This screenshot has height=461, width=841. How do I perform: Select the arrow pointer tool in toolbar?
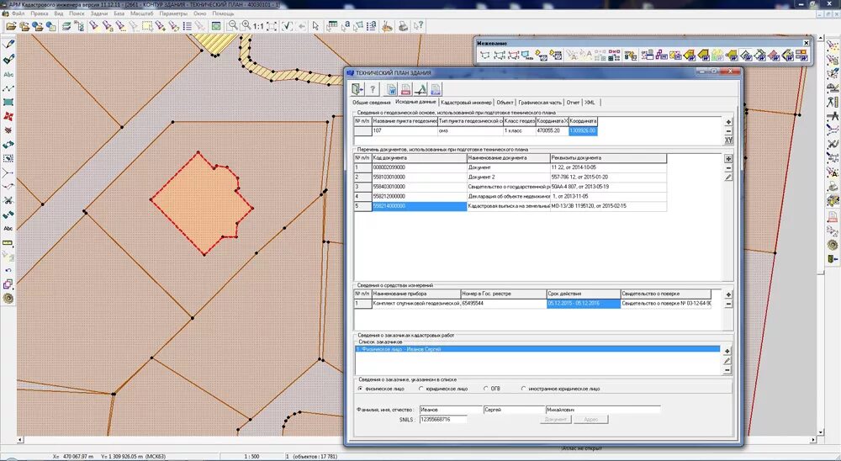point(315,26)
